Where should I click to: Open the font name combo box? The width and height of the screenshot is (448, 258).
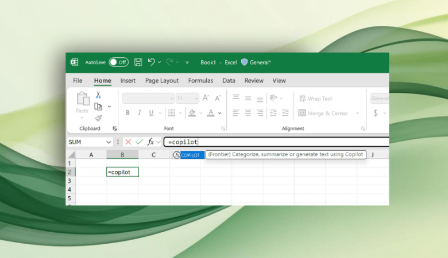148,99
